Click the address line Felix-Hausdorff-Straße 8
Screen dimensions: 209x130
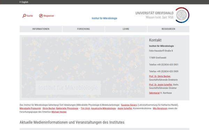(x=161, y=51)
